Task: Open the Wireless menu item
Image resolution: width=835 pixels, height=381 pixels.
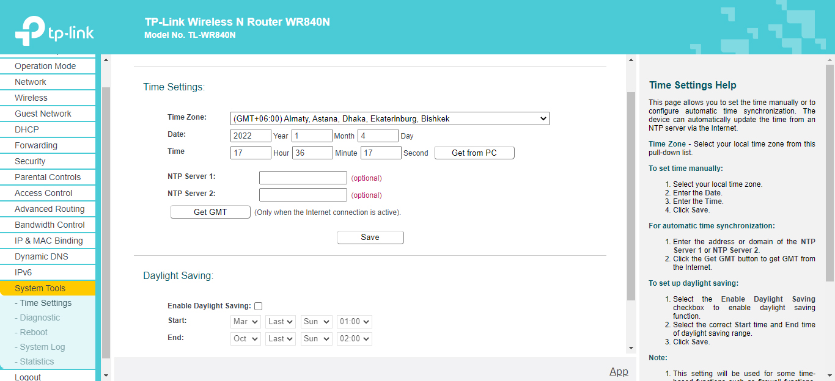Action: pyautogui.click(x=31, y=98)
